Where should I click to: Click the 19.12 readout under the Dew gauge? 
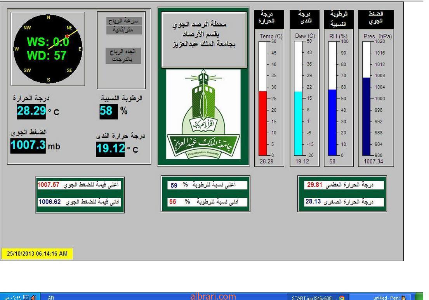click(302, 161)
